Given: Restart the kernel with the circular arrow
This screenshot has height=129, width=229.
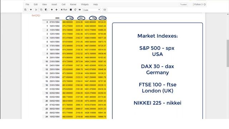Looking at the screenshot, I should [x=75, y=10].
